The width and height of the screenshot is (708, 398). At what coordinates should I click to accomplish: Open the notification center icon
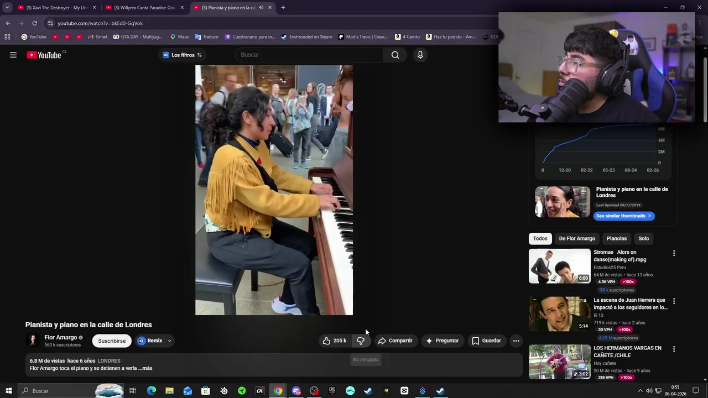pyautogui.click(x=697, y=391)
